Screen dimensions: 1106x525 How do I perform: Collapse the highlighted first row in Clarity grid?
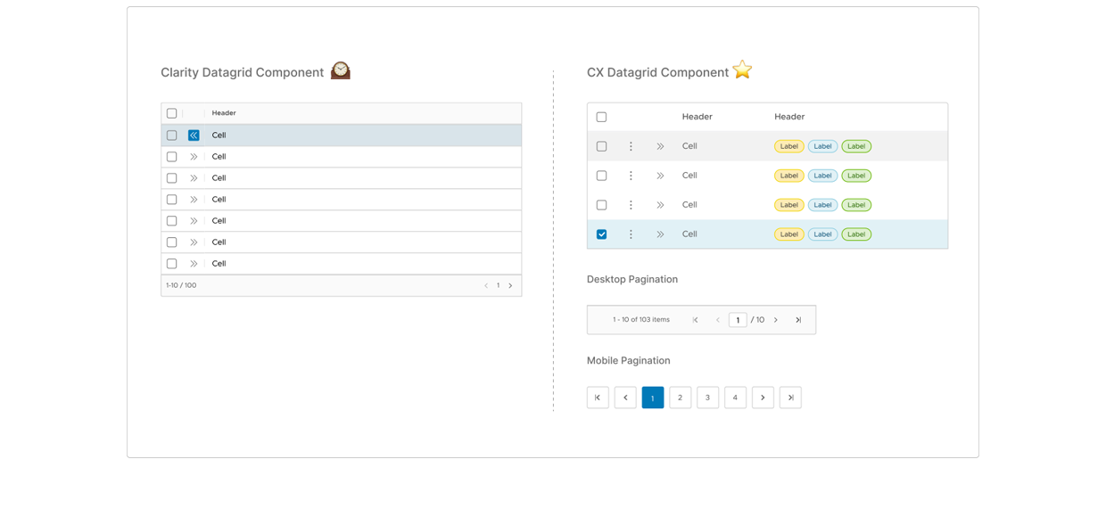click(194, 135)
